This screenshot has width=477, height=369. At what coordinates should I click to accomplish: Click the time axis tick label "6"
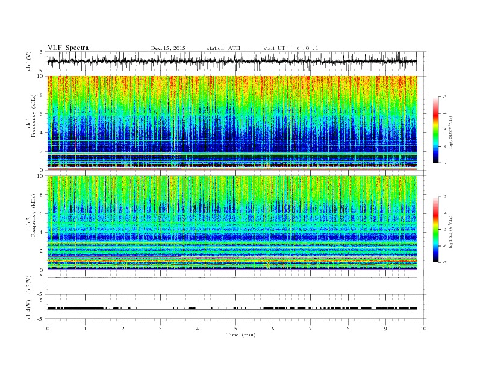click(x=273, y=329)
